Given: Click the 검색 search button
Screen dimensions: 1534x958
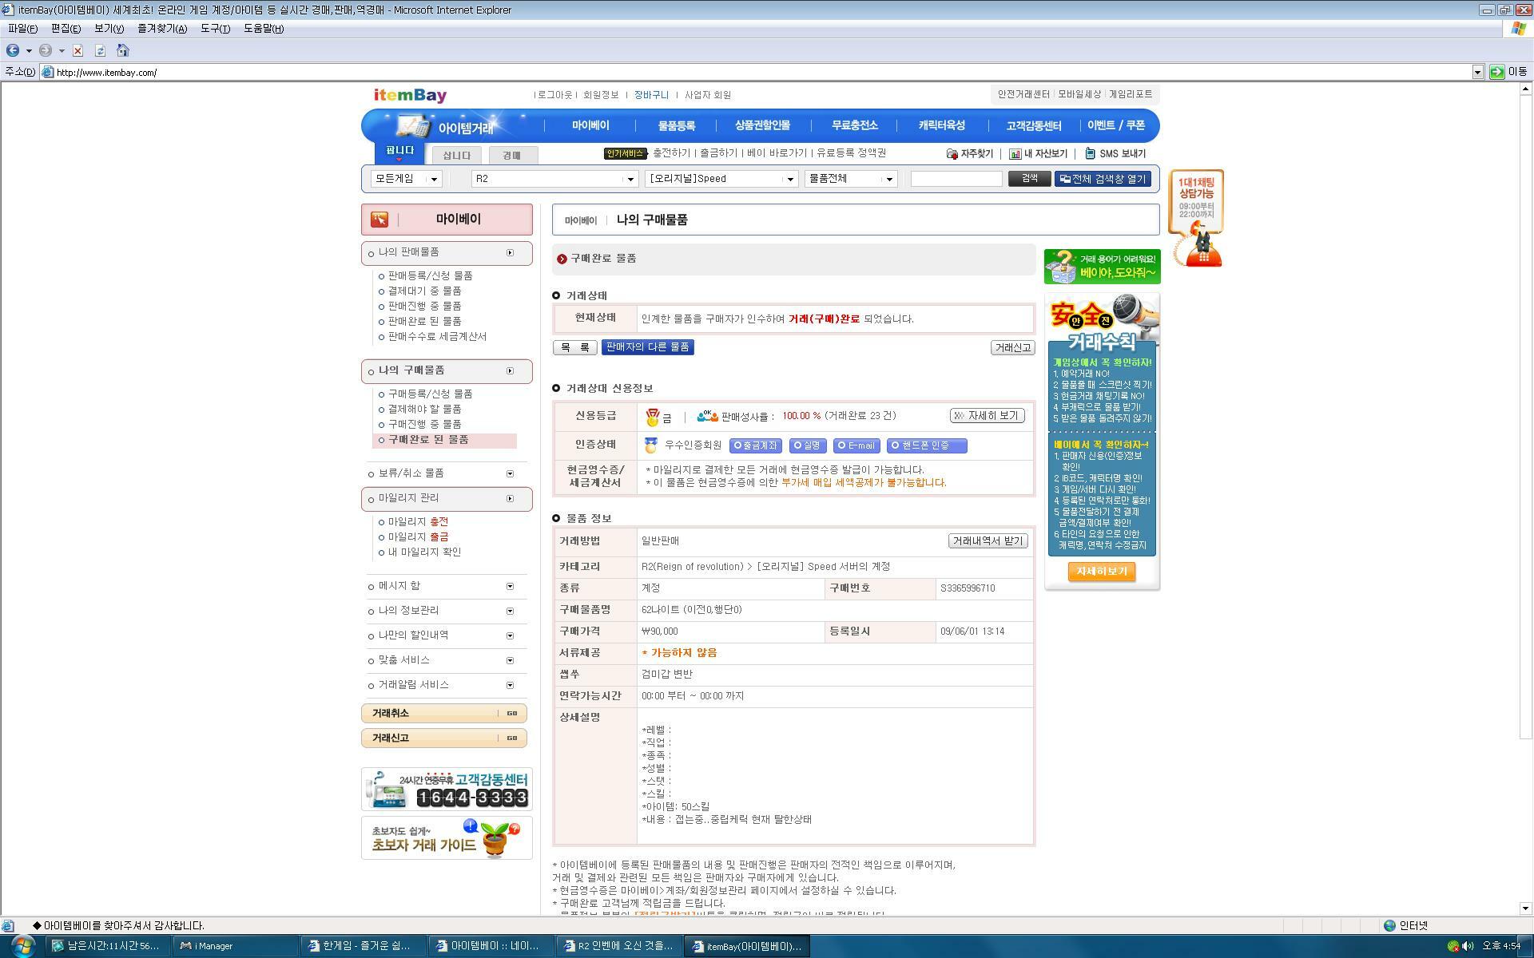Looking at the screenshot, I should (1029, 179).
